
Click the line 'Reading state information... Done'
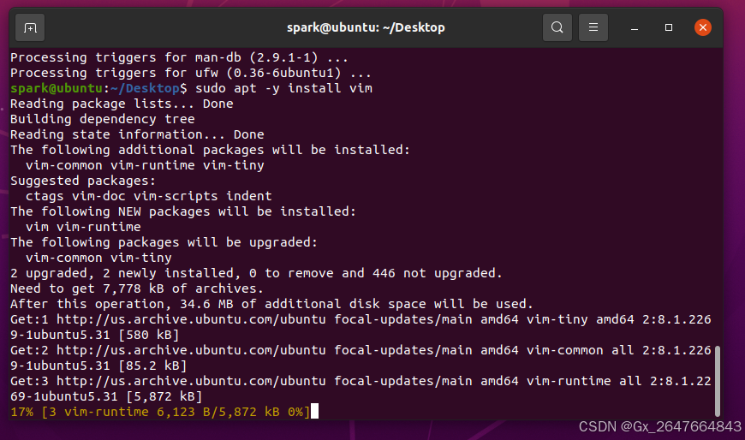click(137, 134)
